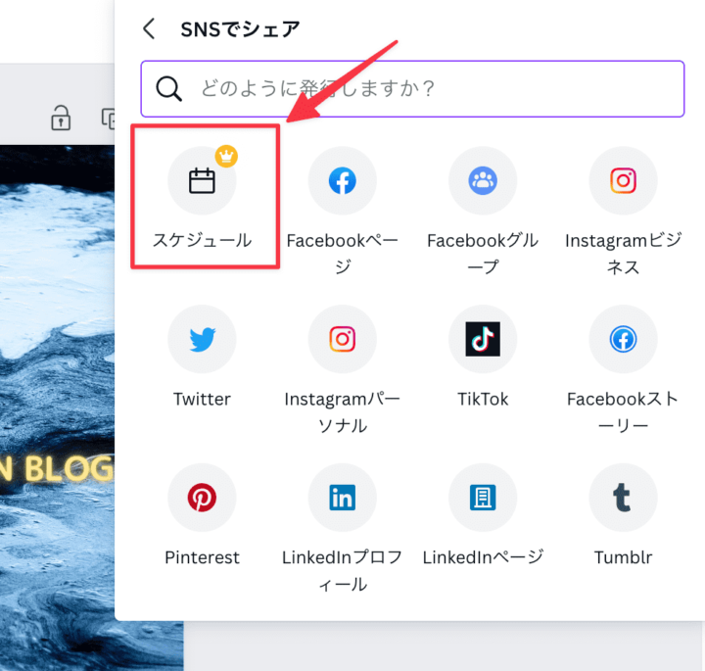Share to Facebookページ

pyautogui.click(x=342, y=180)
